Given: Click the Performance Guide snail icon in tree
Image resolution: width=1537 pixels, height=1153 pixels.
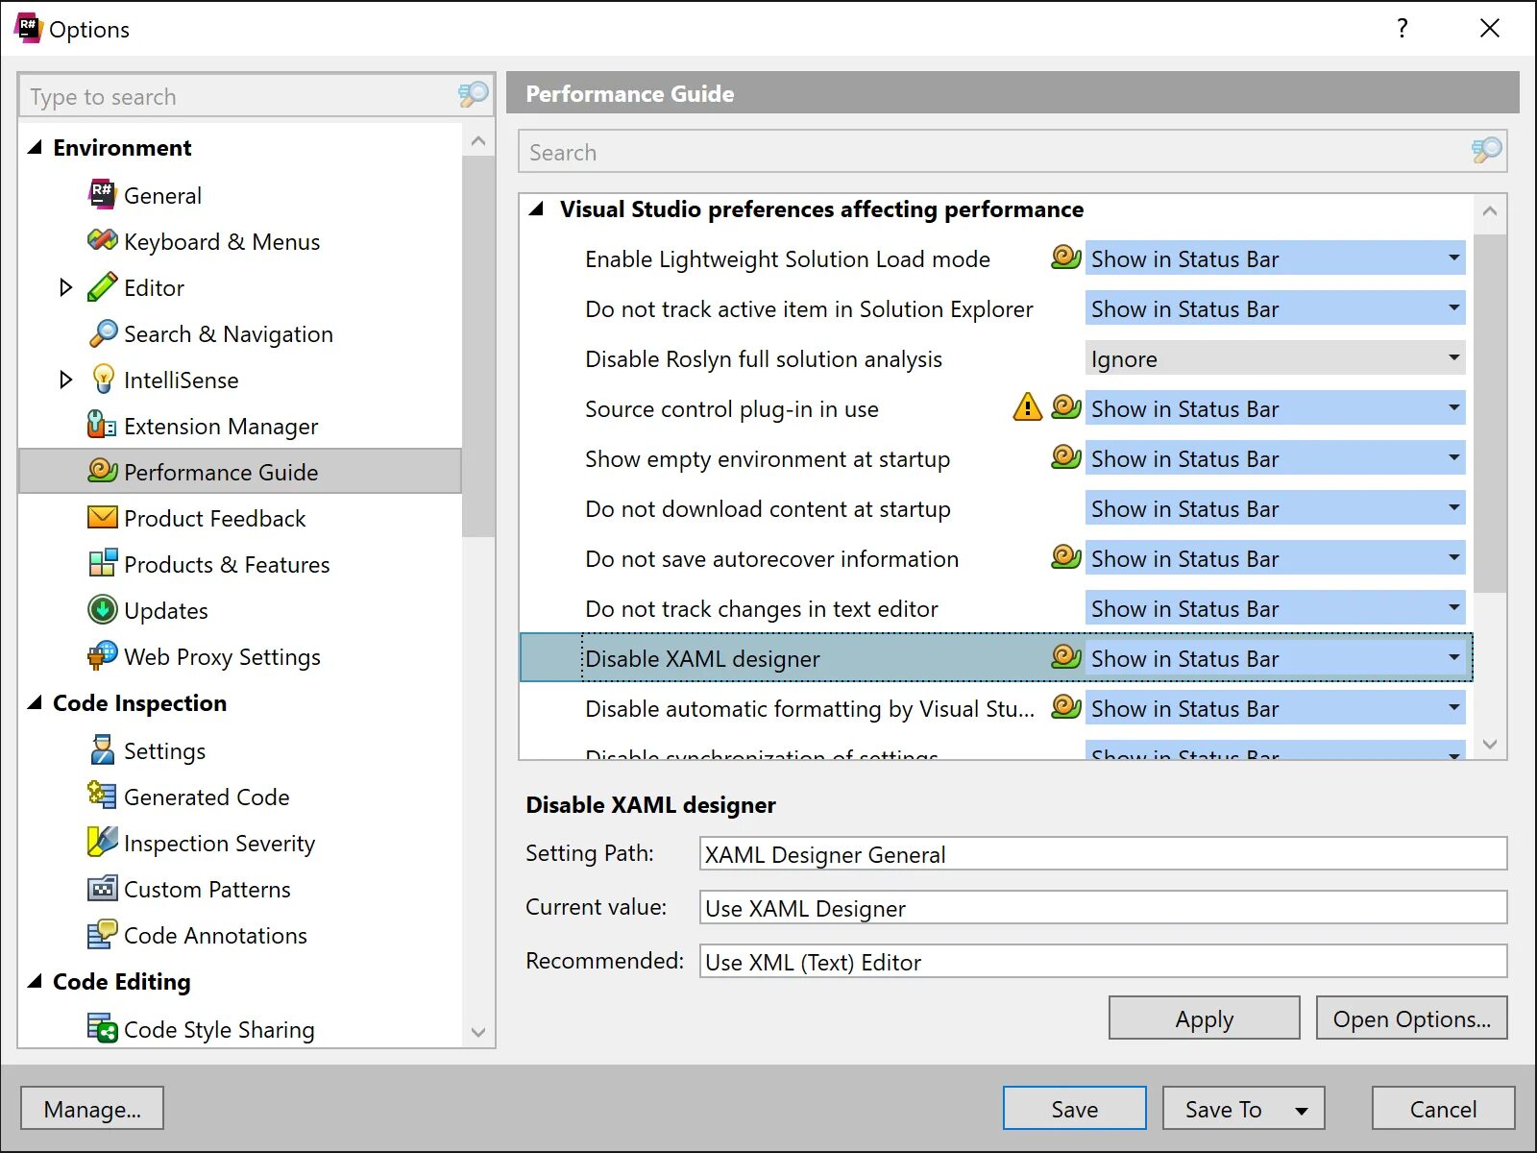Looking at the screenshot, I should click(102, 471).
